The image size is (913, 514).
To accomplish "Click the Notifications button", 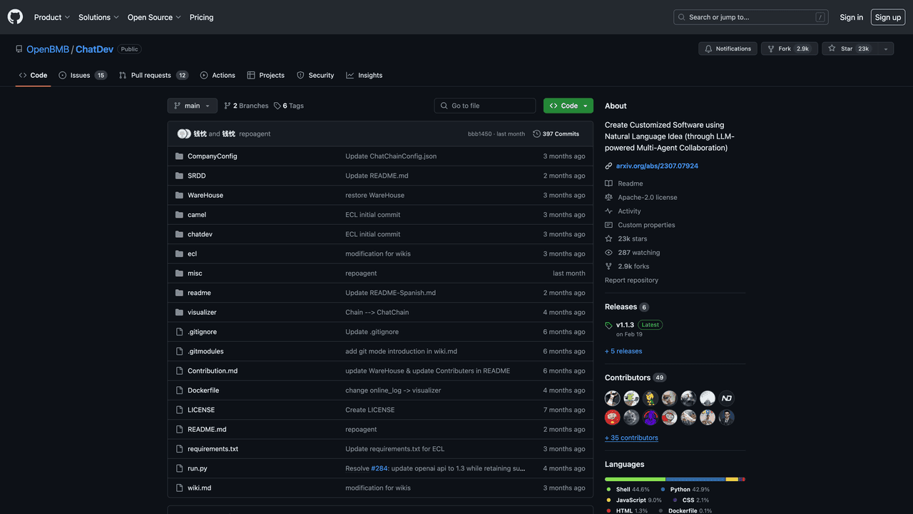I will pos(728,49).
